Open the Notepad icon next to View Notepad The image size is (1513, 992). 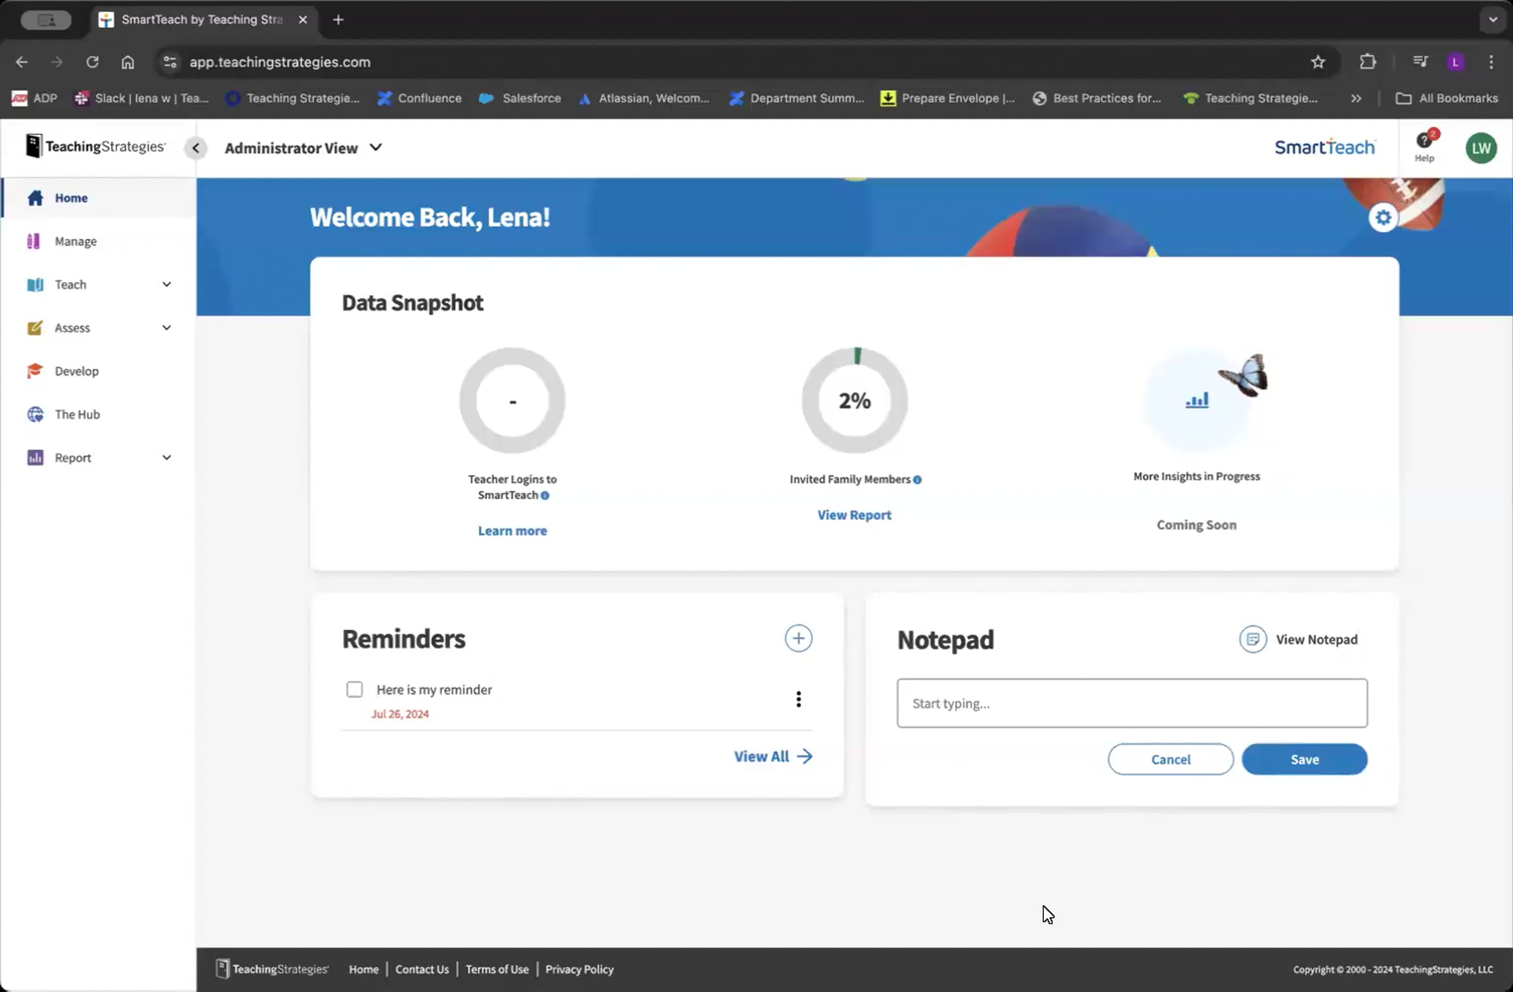pos(1252,639)
